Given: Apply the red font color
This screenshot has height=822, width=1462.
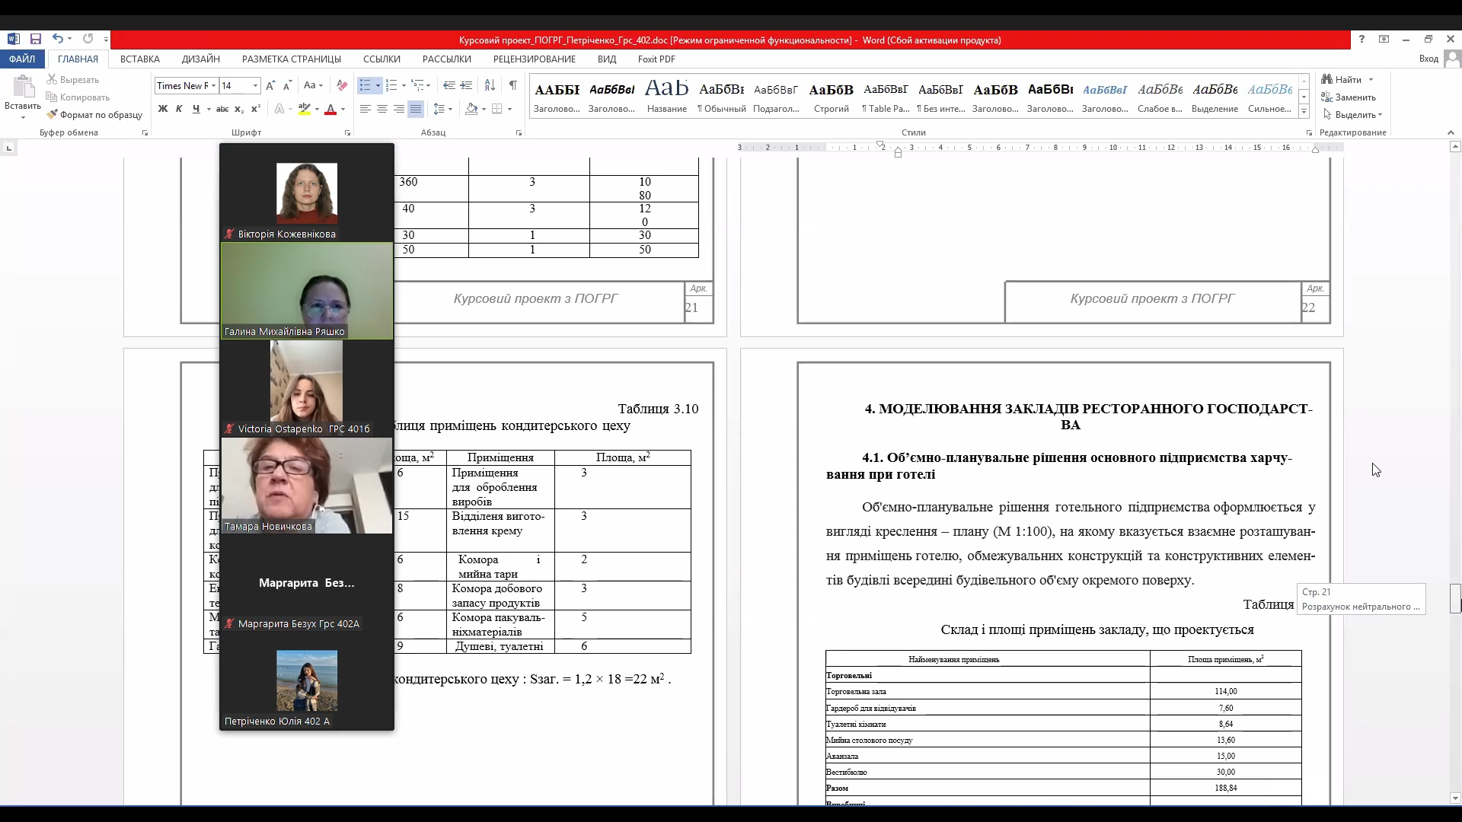Looking at the screenshot, I should click(330, 110).
